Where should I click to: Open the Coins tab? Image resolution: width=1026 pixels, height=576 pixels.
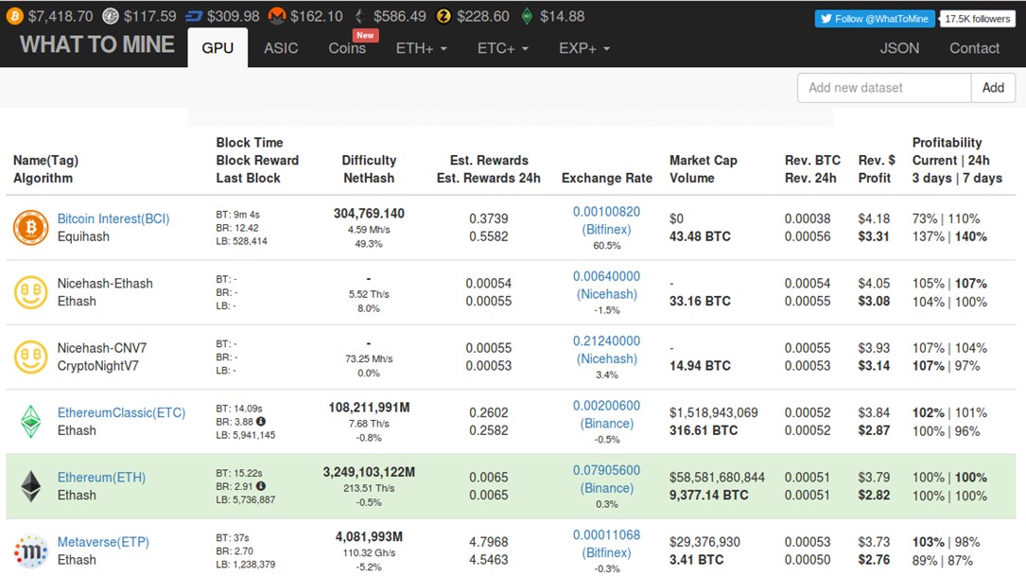pyautogui.click(x=347, y=48)
